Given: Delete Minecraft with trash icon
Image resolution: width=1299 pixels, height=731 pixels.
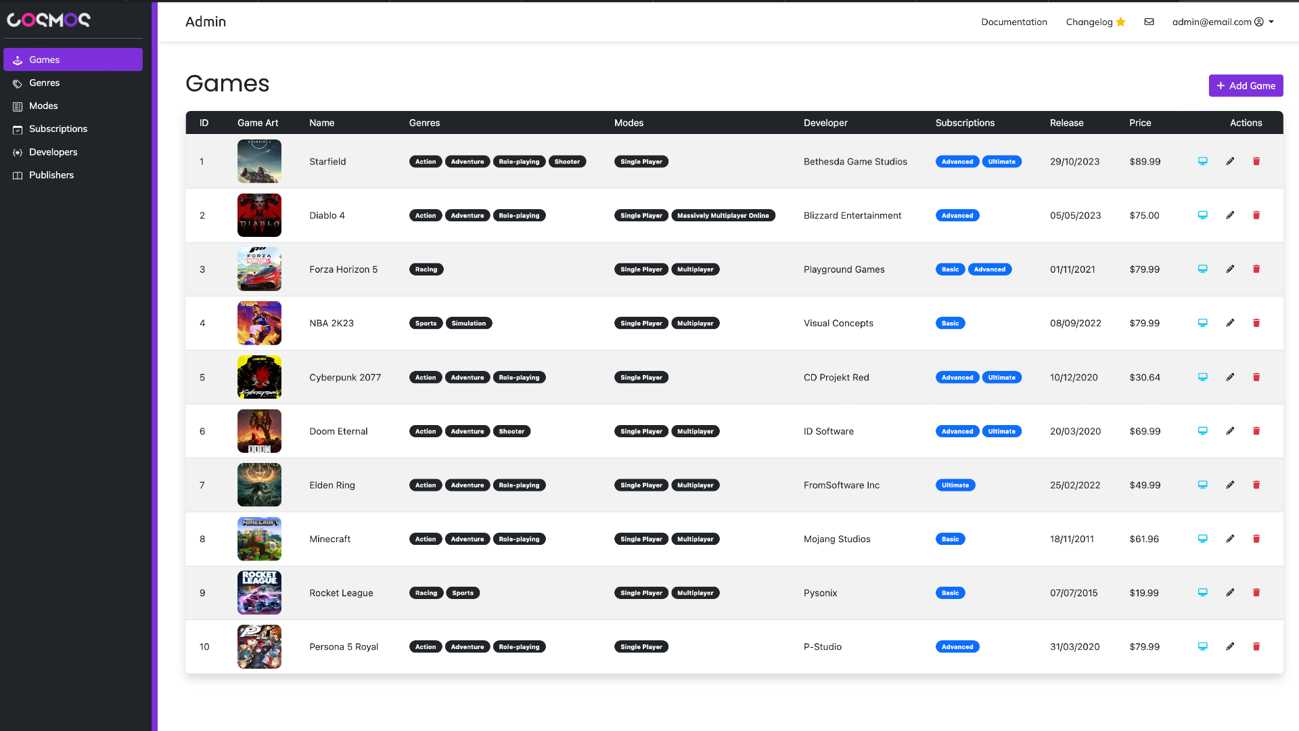Looking at the screenshot, I should pos(1256,539).
